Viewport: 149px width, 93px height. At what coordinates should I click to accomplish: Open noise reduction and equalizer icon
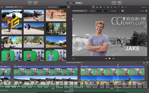coord(115,7)
